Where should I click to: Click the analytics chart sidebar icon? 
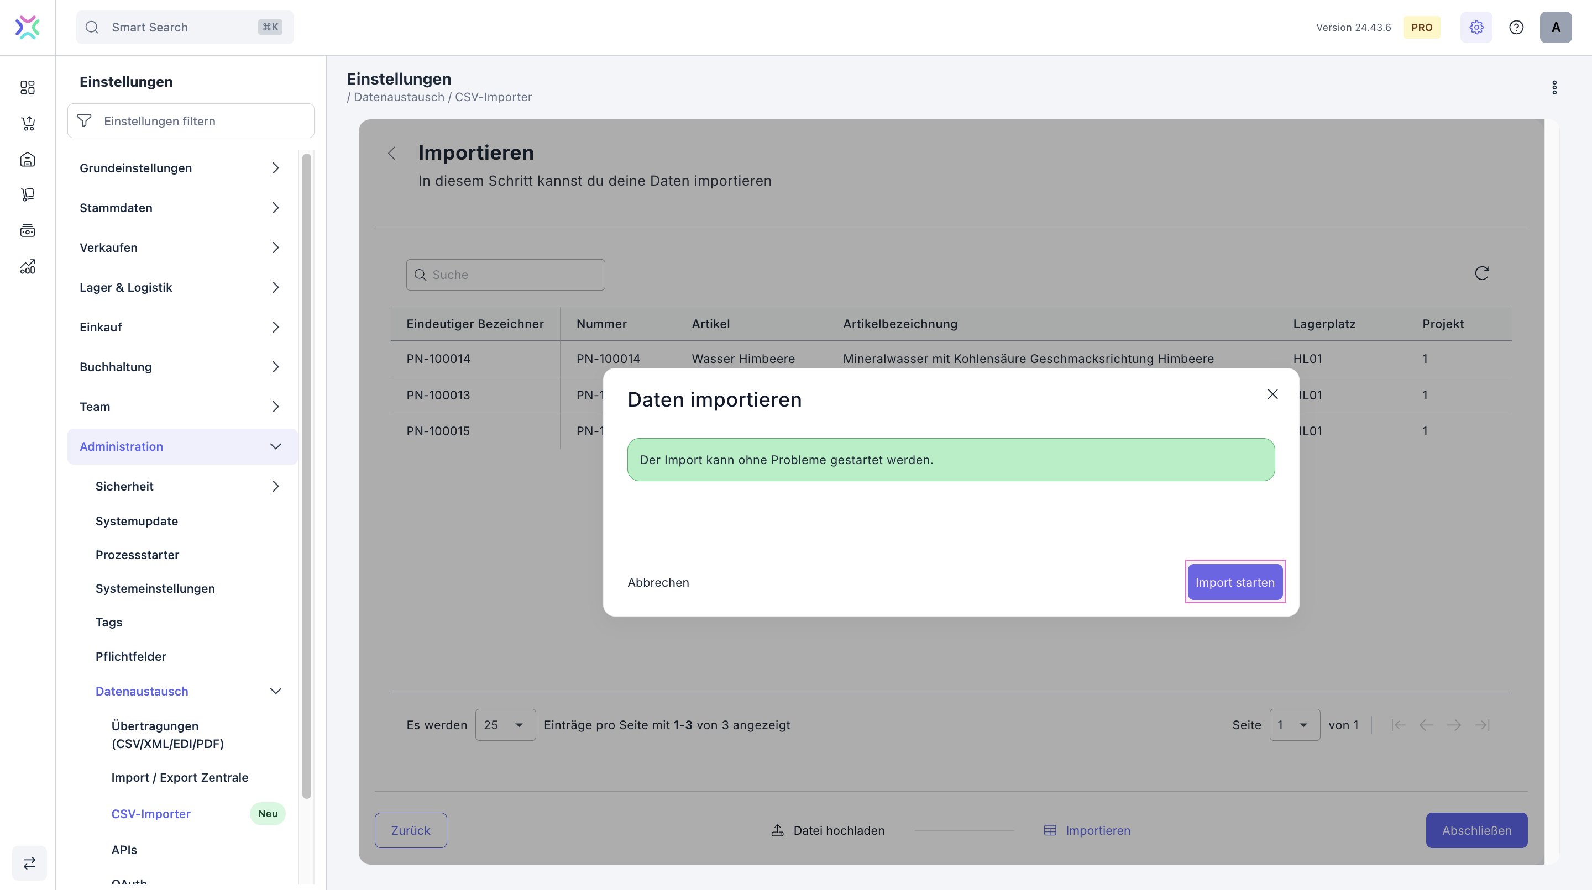pos(27,267)
